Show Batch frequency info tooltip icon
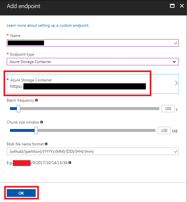Image resolution: width=187 pixels, height=202 pixels. (37, 100)
